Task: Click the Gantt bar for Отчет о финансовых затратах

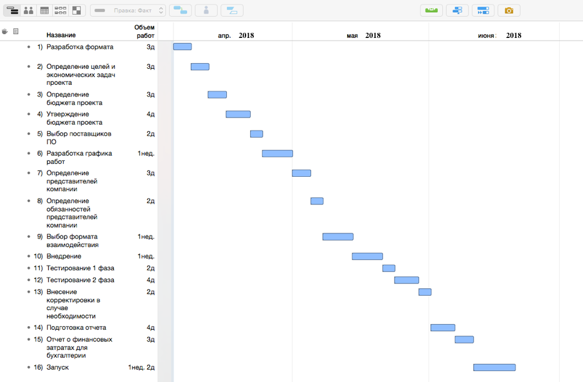Action: click(x=464, y=340)
